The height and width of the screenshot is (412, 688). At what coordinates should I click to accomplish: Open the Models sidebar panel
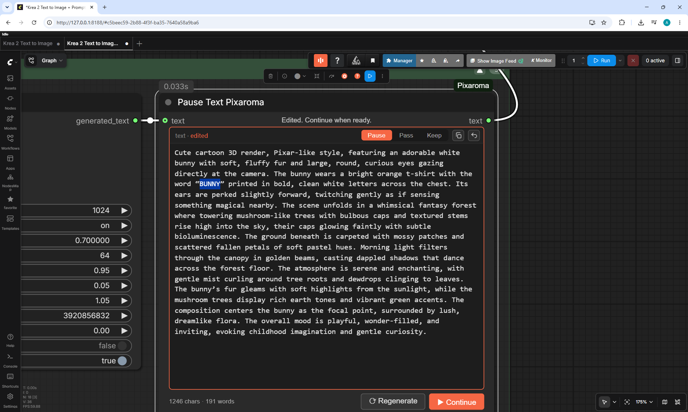tap(10, 122)
